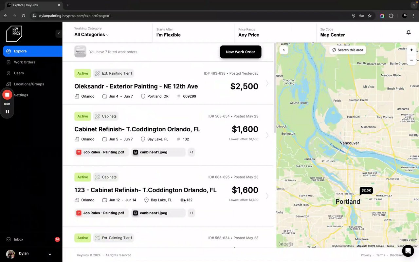Click the $2.5K map price marker

(x=366, y=191)
